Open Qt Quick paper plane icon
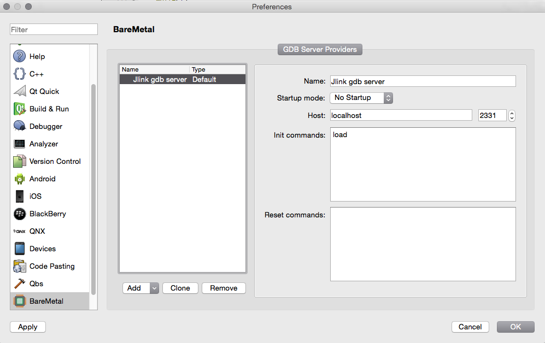This screenshot has height=343, width=545. point(20,91)
